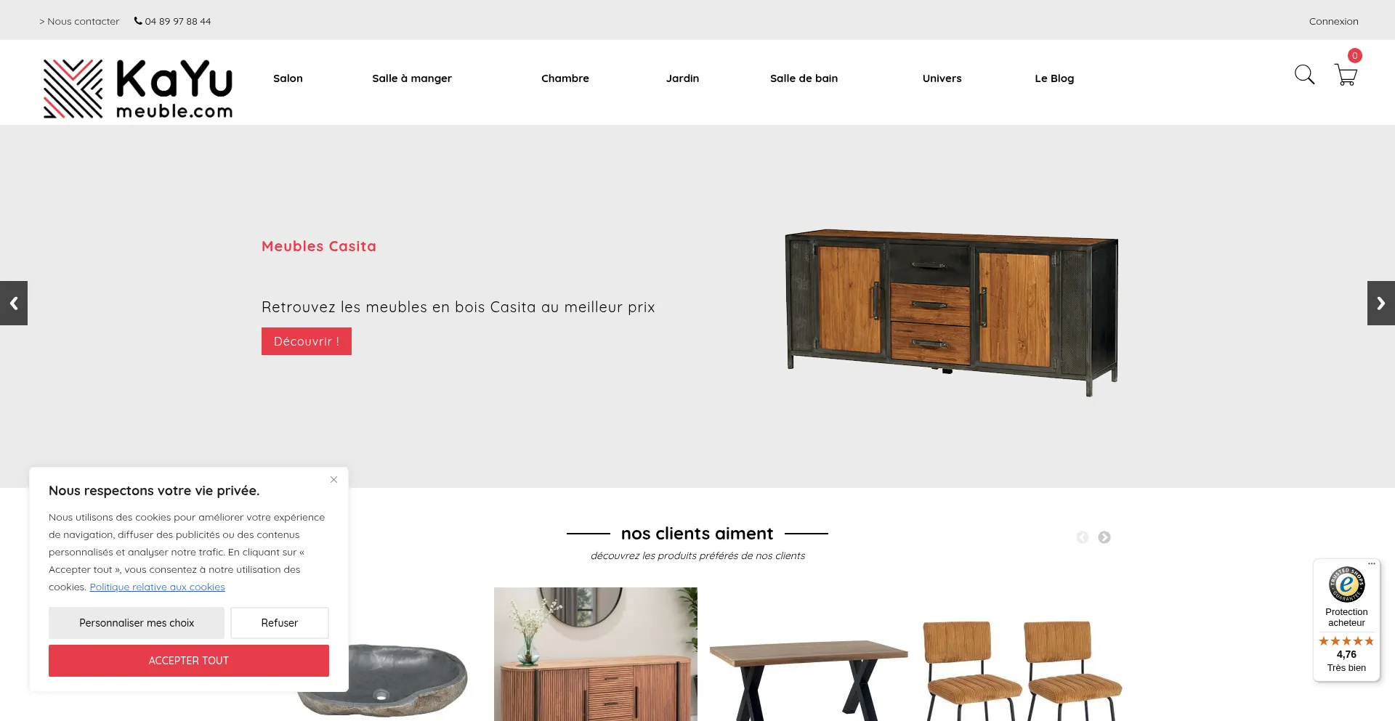
Task: Show next products in clients carousel
Action: coord(1104,537)
